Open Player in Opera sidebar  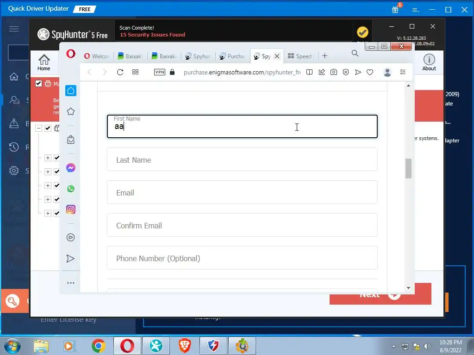[70, 237]
